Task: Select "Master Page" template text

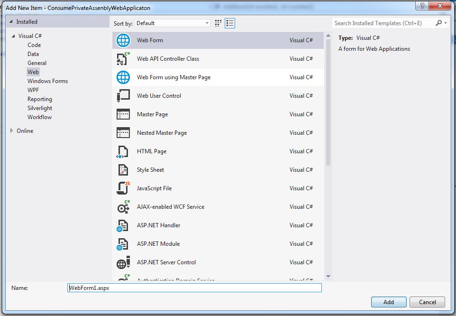Action: tap(152, 114)
